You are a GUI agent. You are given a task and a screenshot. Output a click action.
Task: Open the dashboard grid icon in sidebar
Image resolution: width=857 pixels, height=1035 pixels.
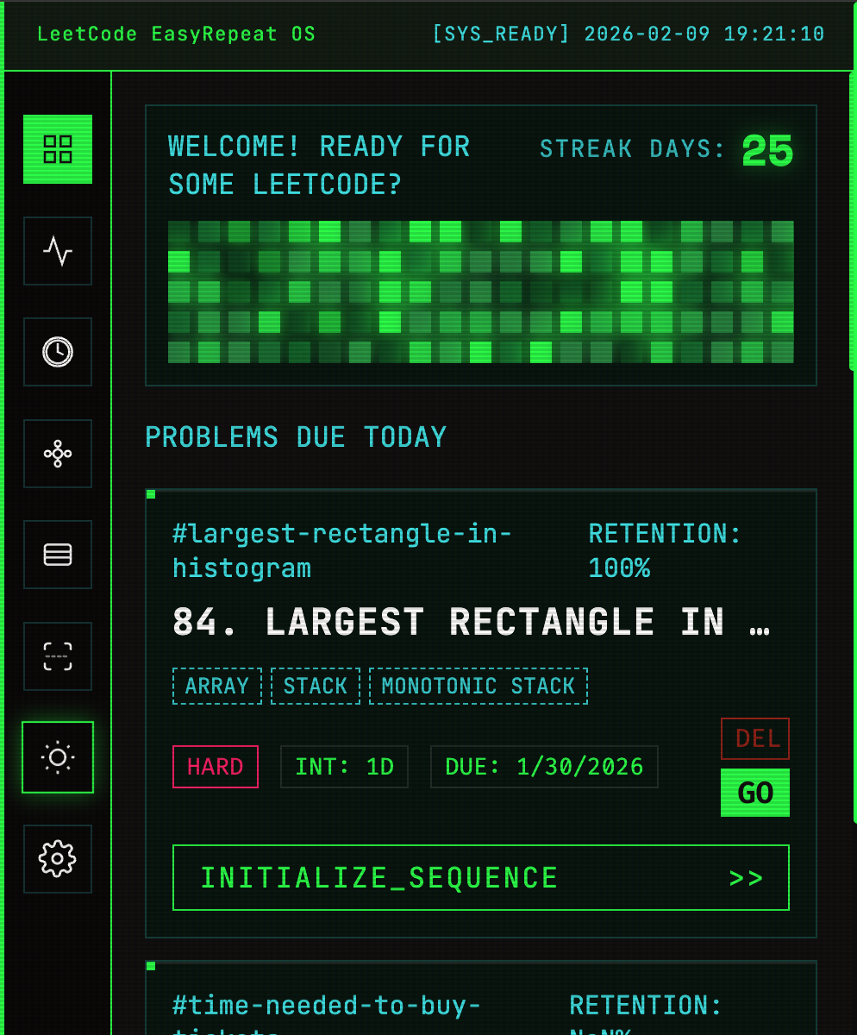coord(58,149)
